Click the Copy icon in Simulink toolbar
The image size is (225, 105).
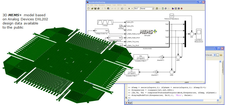(105, 8)
